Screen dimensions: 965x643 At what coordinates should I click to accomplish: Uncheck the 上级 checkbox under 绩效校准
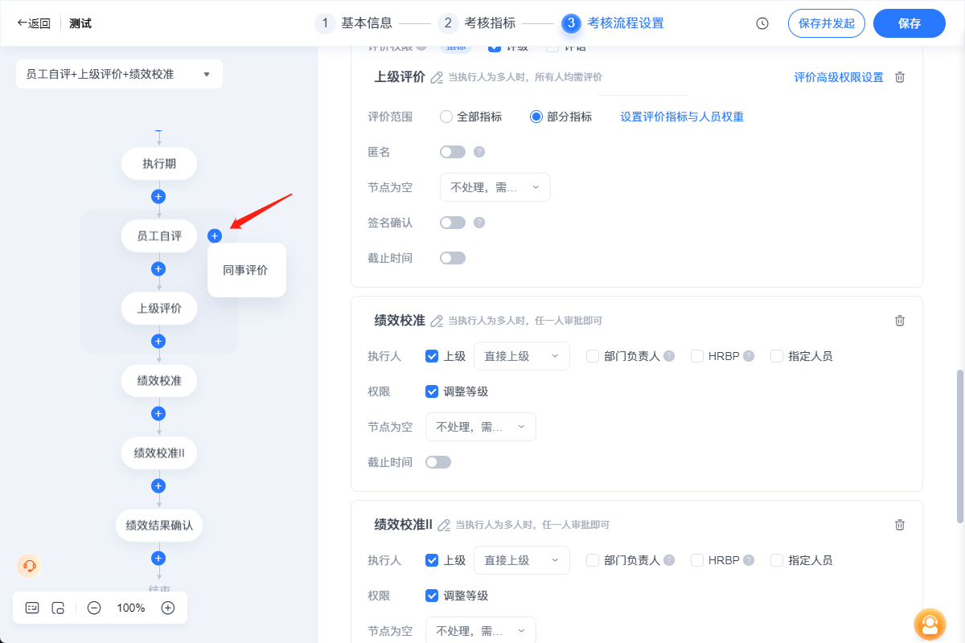pyautogui.click(x=432, y=355)
